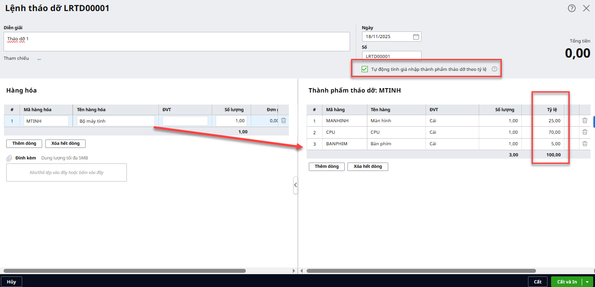The image size is (595, 287).
Task: Expand the Cất và In dropdown arrow
Action: click(x=587, y=282)
